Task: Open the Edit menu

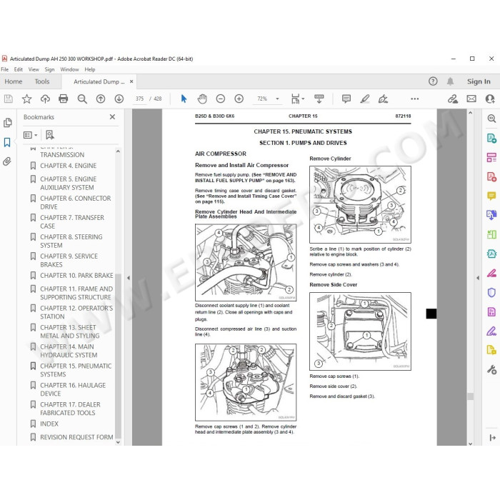Action: (19, 69)
